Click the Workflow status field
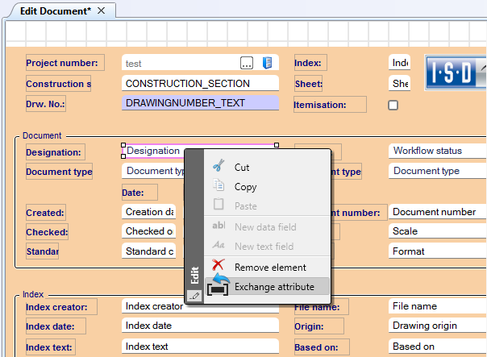The image size is (487, 357). [x=437, y=151]
